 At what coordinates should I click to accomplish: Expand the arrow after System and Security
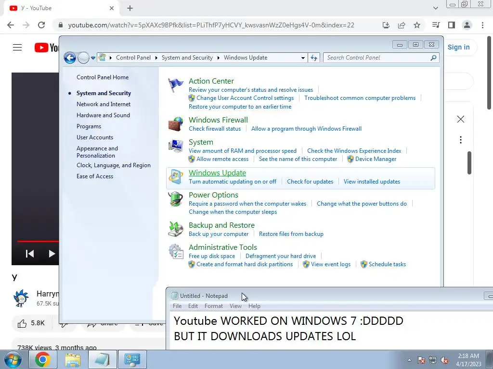pos(218,58)
